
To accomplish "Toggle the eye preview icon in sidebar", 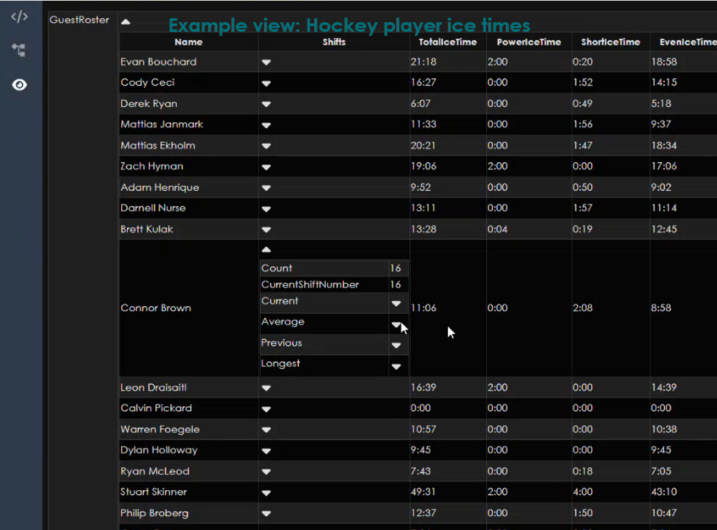I will 20,85.
